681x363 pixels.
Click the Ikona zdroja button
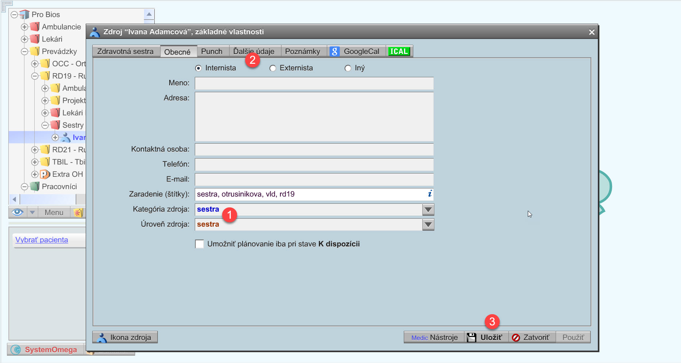click(x=125, y=337)
